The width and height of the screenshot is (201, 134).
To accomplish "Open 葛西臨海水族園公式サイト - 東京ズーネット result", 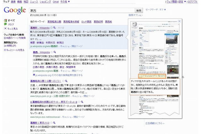I will click(54, 102).
